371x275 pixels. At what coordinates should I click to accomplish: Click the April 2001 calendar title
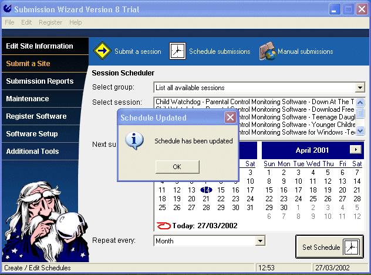[312, 150]
